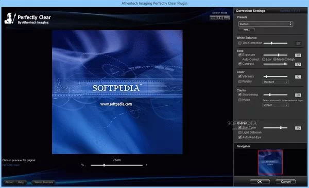Screen dimensions: 309x188
Task: Click the 'Clarity' section label
Action: 241,90
